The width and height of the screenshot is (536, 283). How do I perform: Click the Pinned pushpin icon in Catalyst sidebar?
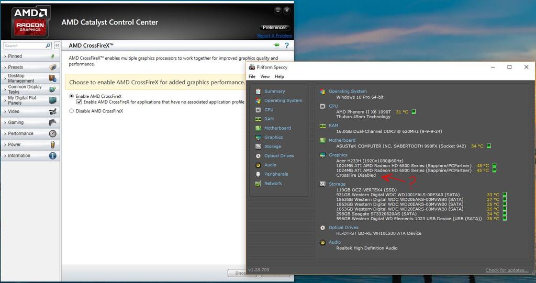coord(53,56)
